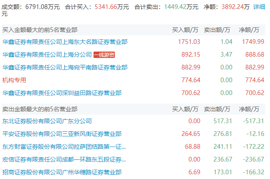Select the sell amount 241.11
The image size is (270, 179).
coord(223,147)
